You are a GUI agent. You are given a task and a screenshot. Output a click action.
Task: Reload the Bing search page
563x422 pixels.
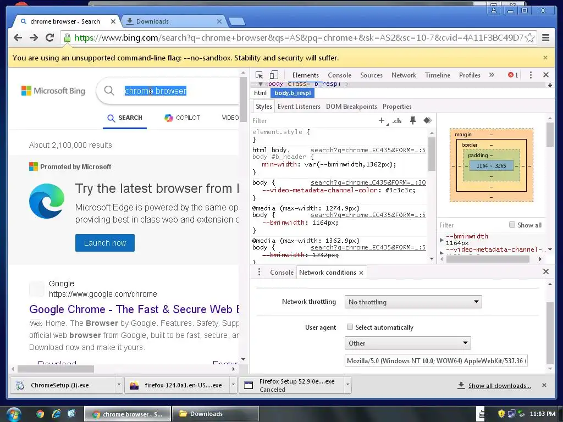point(50,37)
